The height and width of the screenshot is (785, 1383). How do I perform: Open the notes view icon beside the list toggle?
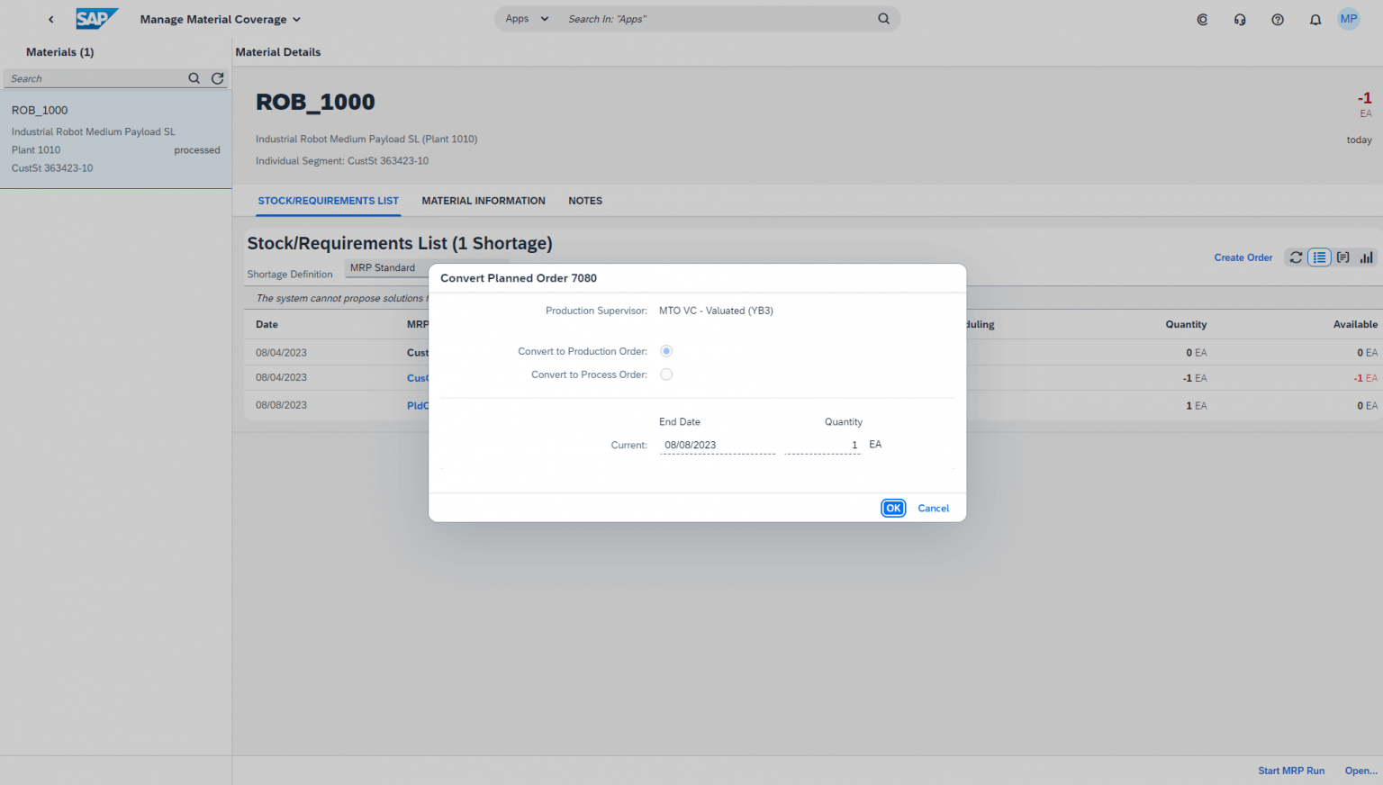pos(1342,257)
